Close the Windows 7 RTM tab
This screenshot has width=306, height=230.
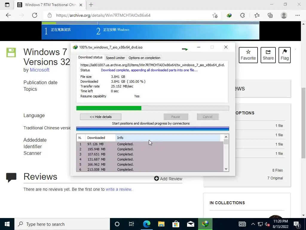[81, 5]
